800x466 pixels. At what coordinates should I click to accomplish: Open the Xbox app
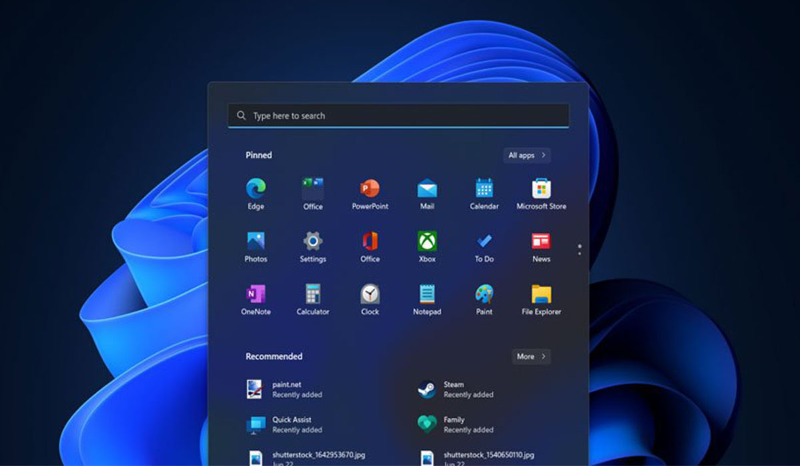point(427,246)
